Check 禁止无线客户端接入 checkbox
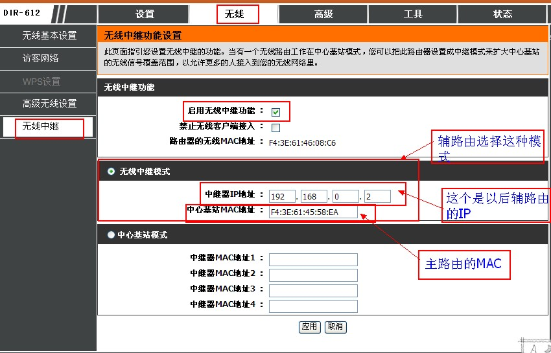 (x=276, y=128)
